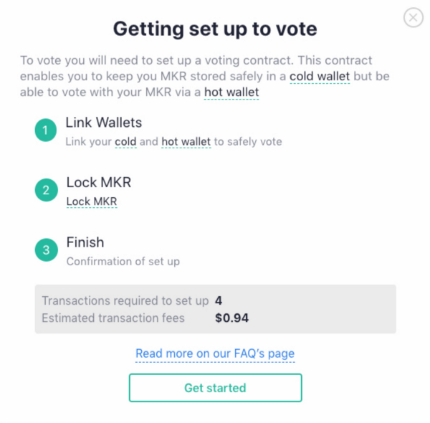Click the 'Transactions required to set up' label
The image size is (430, 423).
pos(125,300)
